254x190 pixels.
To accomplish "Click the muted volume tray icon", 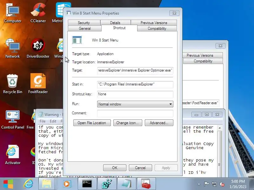I will [222, 184].
